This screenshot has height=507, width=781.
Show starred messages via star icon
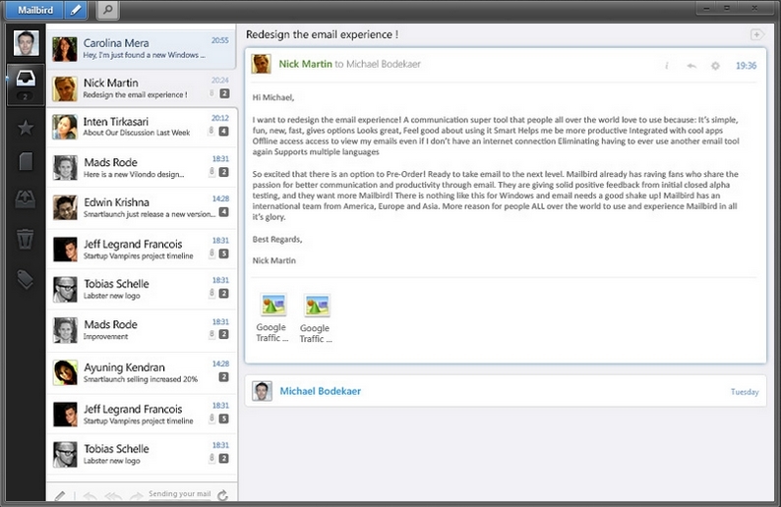pos(26,128)
